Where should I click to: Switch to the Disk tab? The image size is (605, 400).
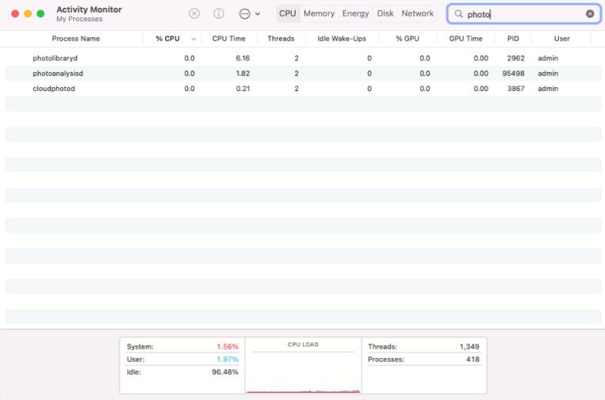385,13
